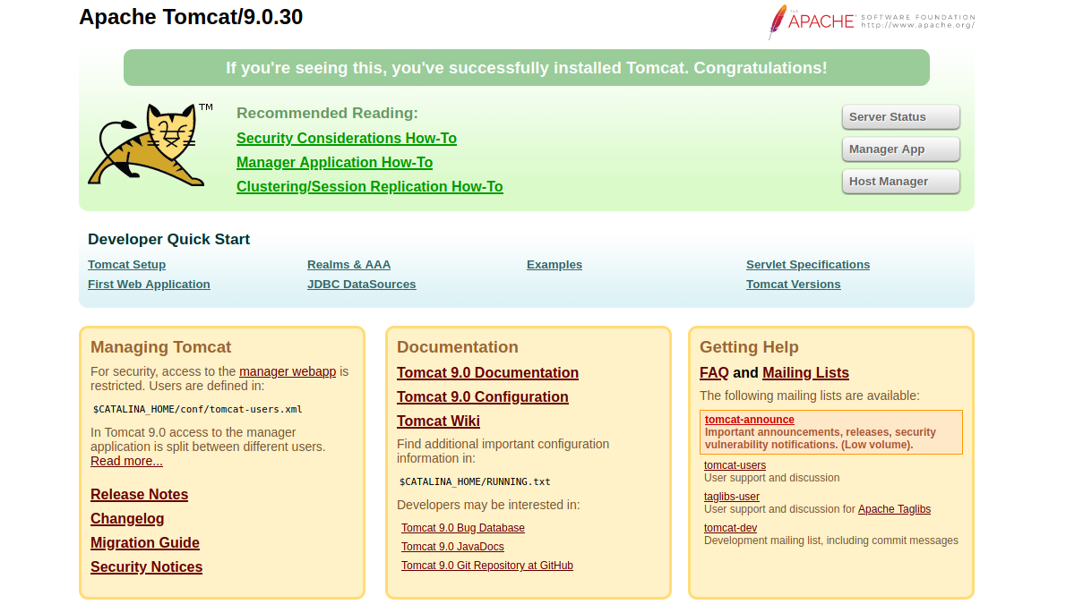Open the Host Manager
This screenshot has width=1066, height=613.
tap(901, 182)
